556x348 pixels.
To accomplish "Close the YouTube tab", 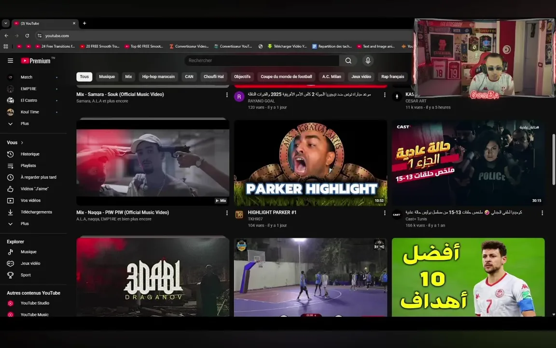I will point(74,23).
